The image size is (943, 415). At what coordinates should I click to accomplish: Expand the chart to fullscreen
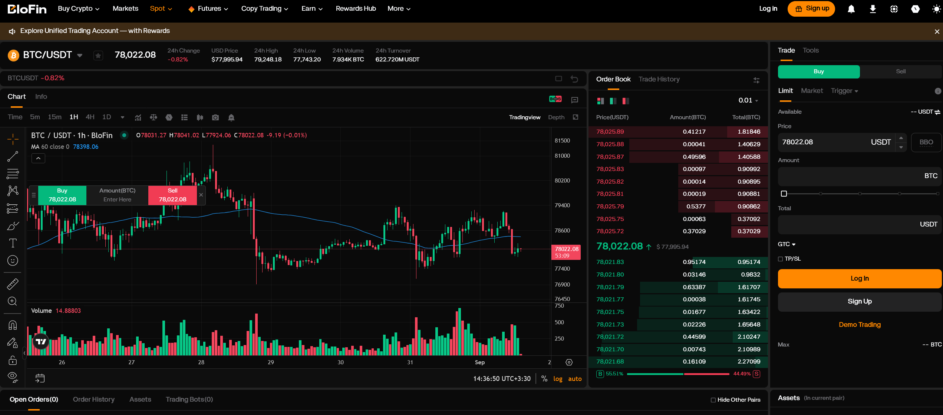pos(576,117)
